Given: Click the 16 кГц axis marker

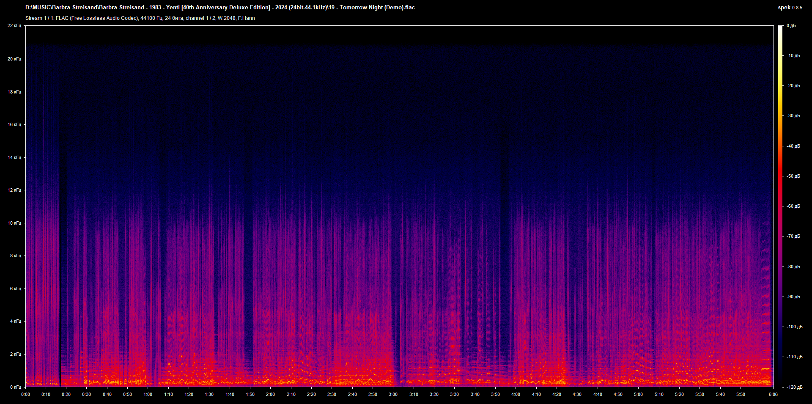Looking at the screenshot, I should click(14, 125).
